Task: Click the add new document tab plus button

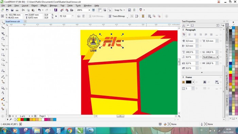Action: (25, 21)
